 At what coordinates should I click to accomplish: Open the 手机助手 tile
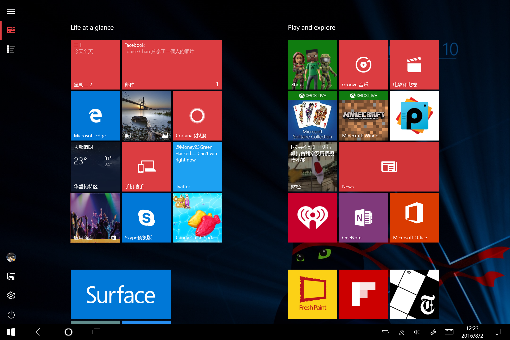point(146,167)
